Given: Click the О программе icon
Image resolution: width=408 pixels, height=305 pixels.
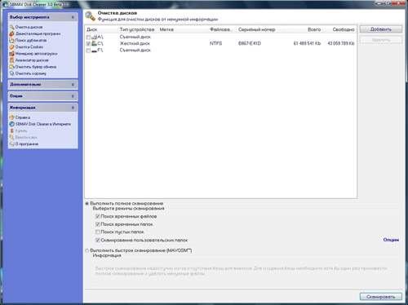Looking at the screenshot, I should click(11, 144).
